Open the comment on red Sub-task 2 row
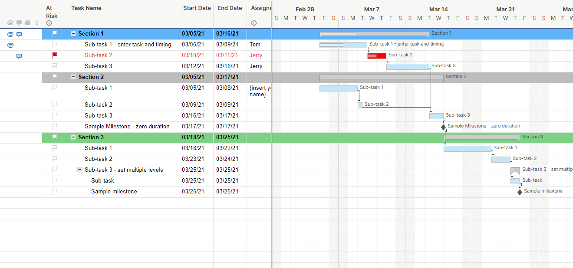This screenshot has width=573, height=268. coord(19,56)
